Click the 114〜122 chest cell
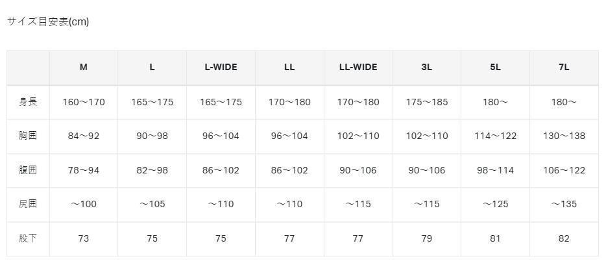Image resolution: width=606 pixels, height=265 pixels. (496, 136)
